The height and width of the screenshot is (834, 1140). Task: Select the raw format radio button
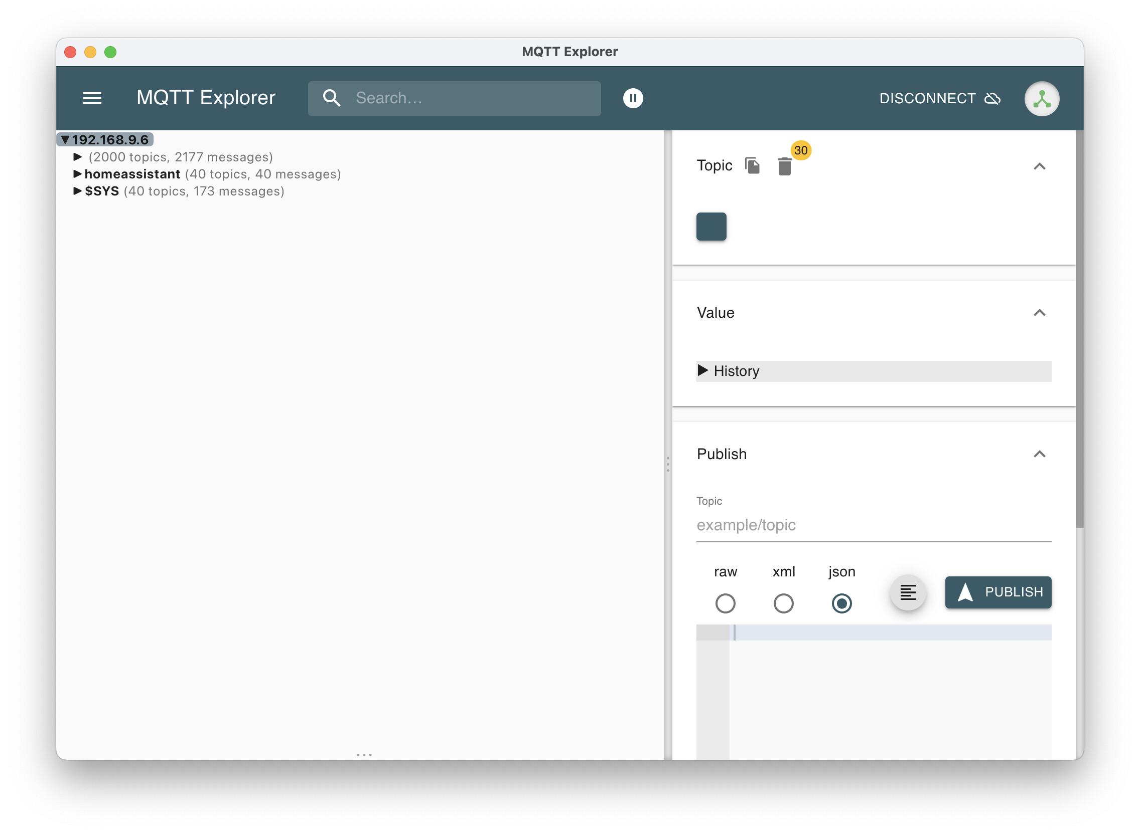click(x=725, y=603)
